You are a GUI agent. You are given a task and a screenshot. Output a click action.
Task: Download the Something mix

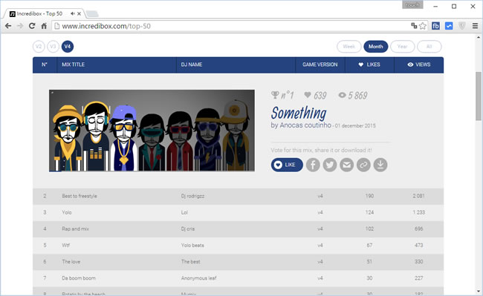pos(380,165)
